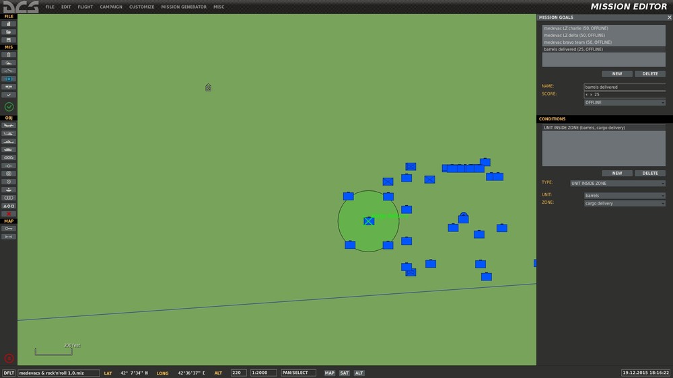This screenshot has height=378, width=673.
Task: Open the OFFLINE coalition dropdown
Action: tap(625, 102)
